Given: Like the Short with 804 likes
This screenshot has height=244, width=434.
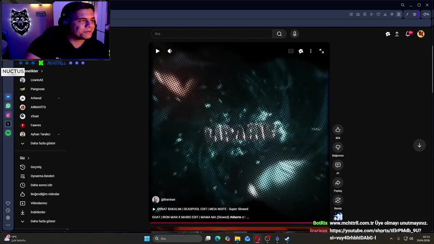Looking at the screenshot, I should (338, 130).
